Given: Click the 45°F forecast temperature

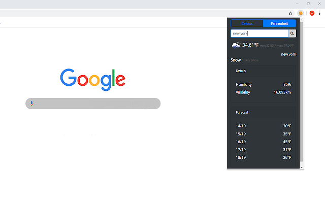Looking at the screenshot, I should 287,142.
